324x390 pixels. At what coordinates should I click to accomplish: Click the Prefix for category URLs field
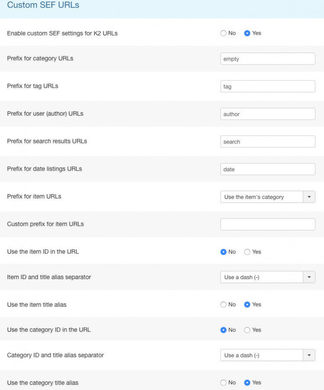(x=268, y=58)
